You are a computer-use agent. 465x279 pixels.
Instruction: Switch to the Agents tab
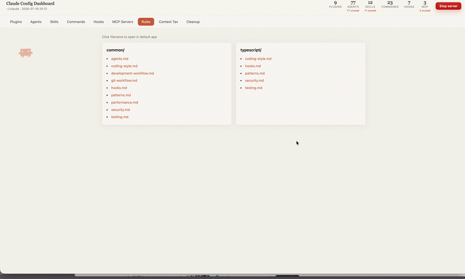[x=36, y=22]
